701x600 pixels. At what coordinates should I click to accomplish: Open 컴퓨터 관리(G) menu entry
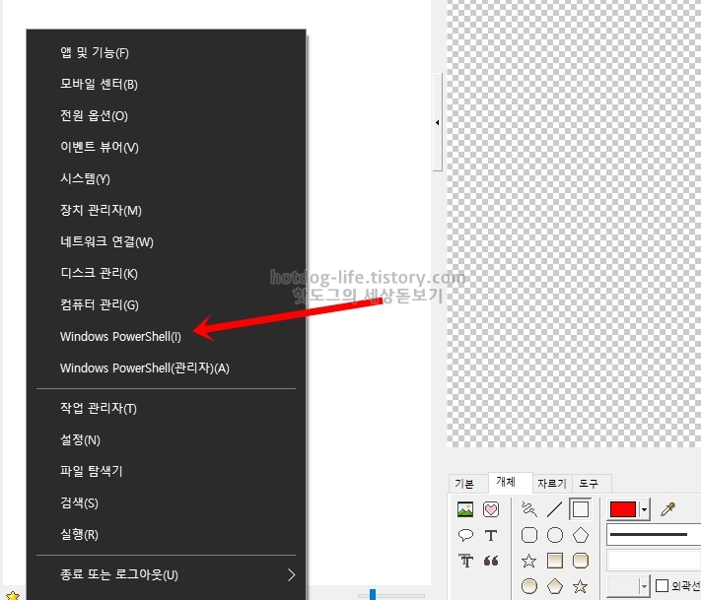pyautogui.click(x=167, y=304)
